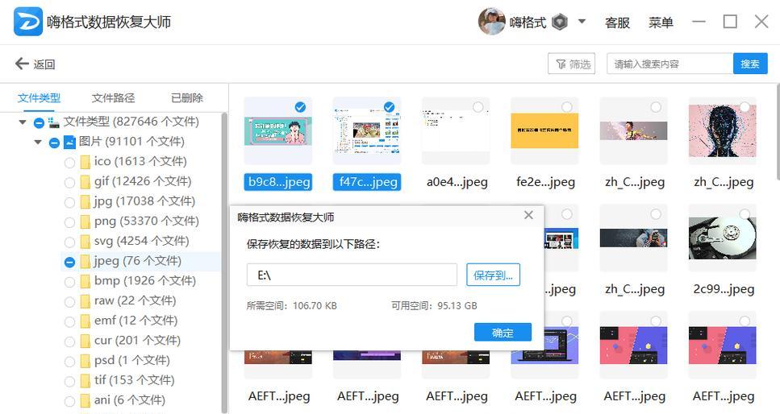
Task: Check the png folder checkbox
Action: point(69,222)
